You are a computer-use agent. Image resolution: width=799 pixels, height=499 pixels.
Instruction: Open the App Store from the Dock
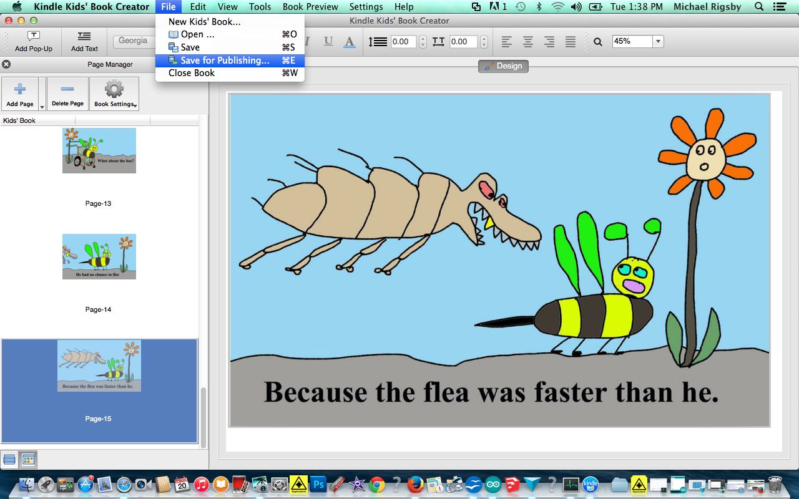point(84,485)
